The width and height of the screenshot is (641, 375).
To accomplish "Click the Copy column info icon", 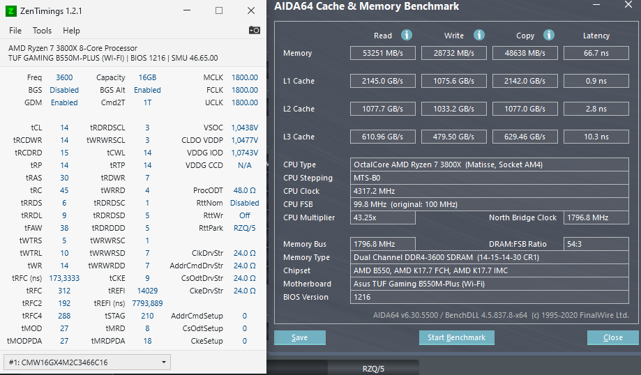I will point(549,35).
